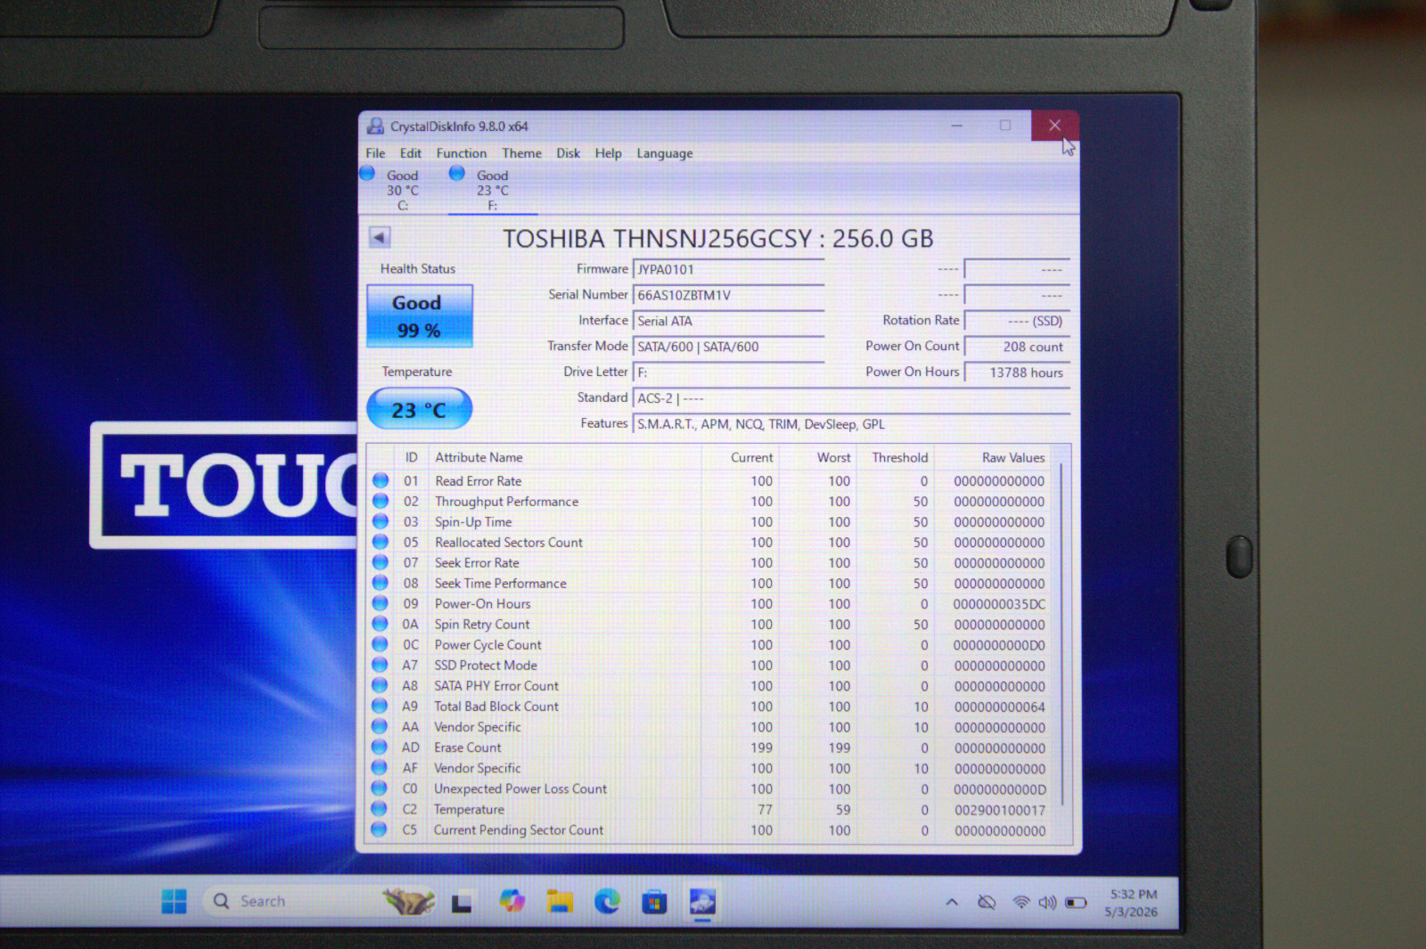Screen dimensions: 1426x949
Task: Click the previous disk arrow button
Action: click(x=380, y=237)
